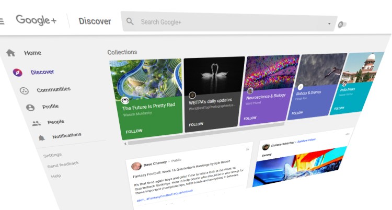The height and width of the screenshot is (210, 392).
Task: Click author name Ward Plunet
Action: (253, 103)
